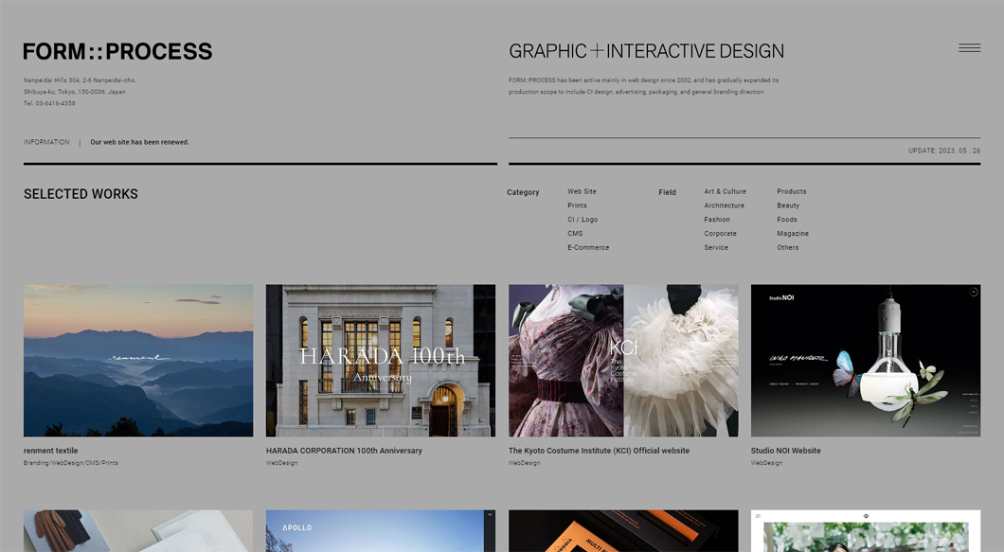Filter by Beauty field
Image resolution: width=1004 pixels, height=552 pixels.
788,205
